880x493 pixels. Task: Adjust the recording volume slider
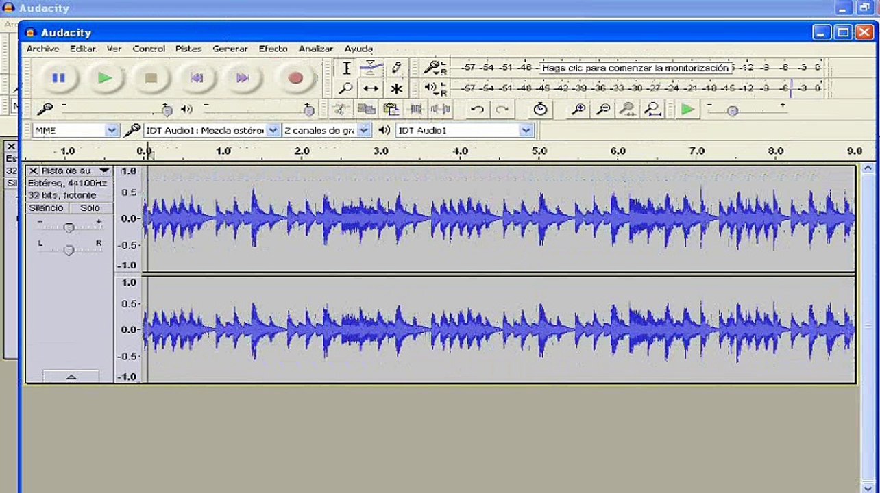(x=167, y=110)
